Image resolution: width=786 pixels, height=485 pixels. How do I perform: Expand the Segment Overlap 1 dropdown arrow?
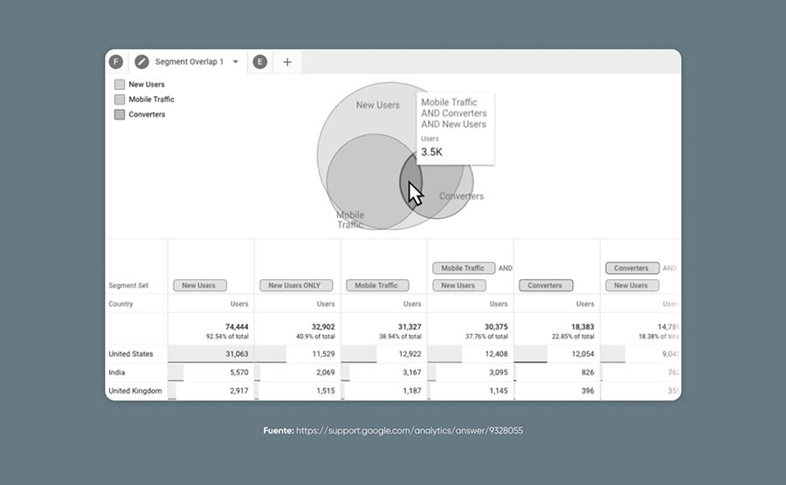pyautogui.click(x=235, y=62)
